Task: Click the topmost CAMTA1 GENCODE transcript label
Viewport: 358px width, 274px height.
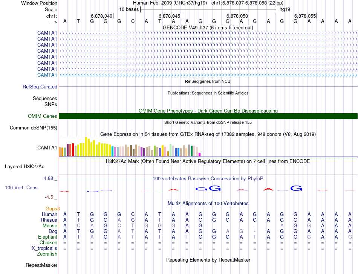Action: point(47,33)
